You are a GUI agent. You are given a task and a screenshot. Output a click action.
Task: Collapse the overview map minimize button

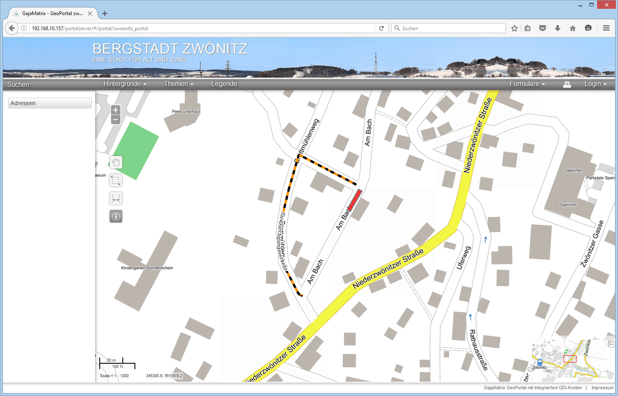pos(611,344)
